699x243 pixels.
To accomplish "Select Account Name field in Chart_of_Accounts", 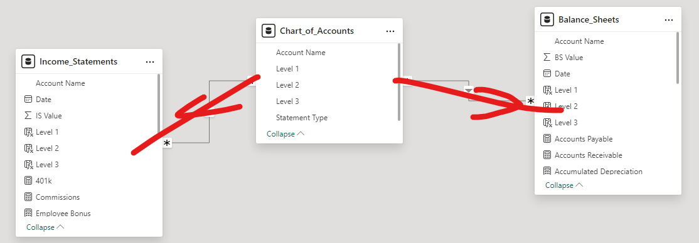I will point(301,53).
